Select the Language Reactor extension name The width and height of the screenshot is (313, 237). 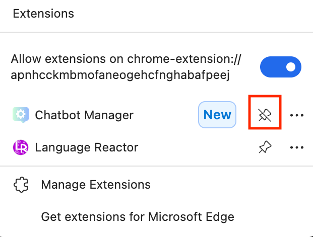[x=86, y=147]
